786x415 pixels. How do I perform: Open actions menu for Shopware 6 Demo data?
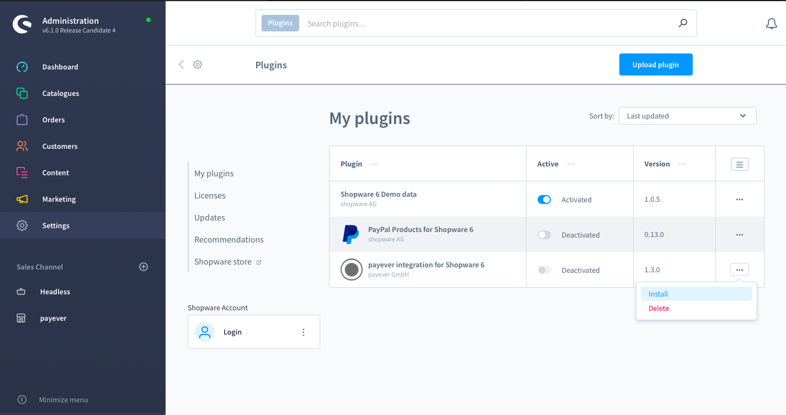click(740, 200)
